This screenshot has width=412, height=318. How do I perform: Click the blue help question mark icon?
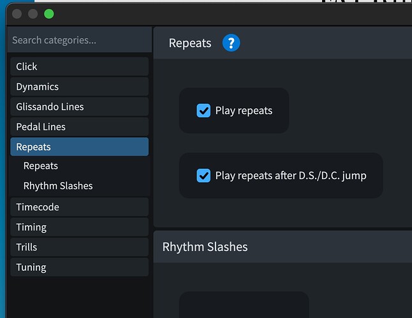pos(231,43)
